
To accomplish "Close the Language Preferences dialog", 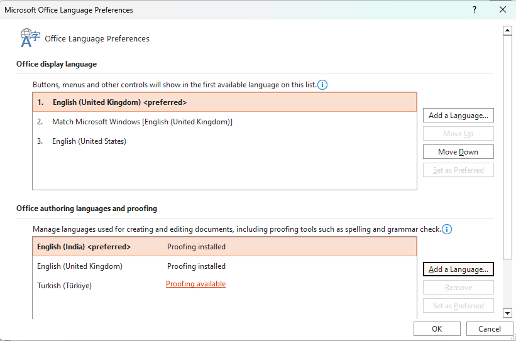I will tap(503, 9).
